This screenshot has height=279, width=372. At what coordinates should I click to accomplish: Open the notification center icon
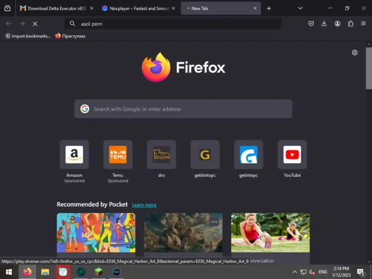(361, 272)
